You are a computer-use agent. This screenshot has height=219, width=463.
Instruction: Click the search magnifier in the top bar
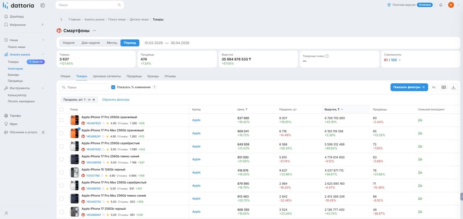(x=120, y=5)
